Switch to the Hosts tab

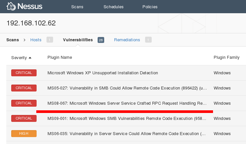coord(36,40)
